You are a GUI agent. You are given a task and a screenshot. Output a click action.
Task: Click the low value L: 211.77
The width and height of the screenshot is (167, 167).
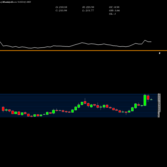[88, 10]
